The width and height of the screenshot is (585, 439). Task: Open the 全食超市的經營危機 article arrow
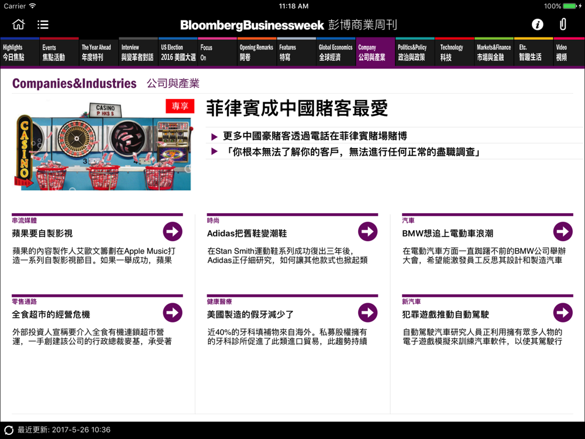173,313
